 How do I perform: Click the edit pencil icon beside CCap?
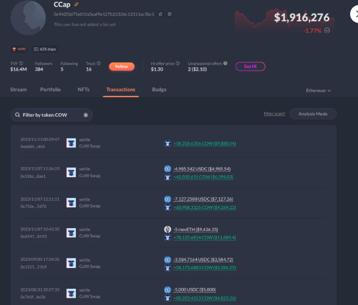76,4
